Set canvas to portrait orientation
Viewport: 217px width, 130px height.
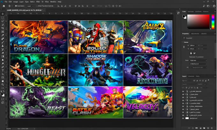[191, 53]
